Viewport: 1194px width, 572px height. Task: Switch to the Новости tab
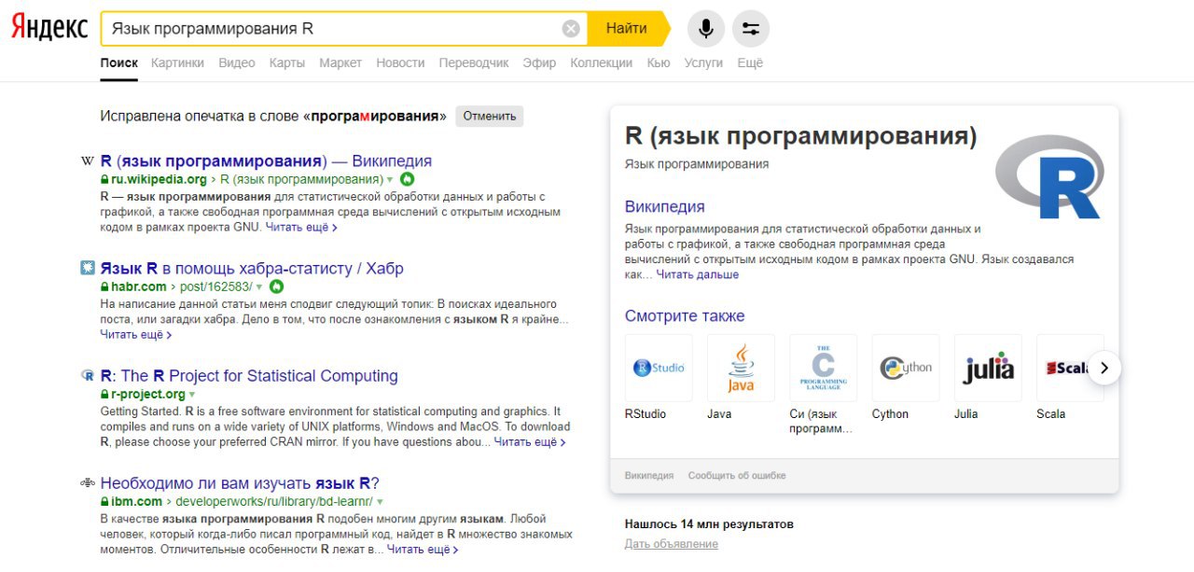tap(400, 63)
